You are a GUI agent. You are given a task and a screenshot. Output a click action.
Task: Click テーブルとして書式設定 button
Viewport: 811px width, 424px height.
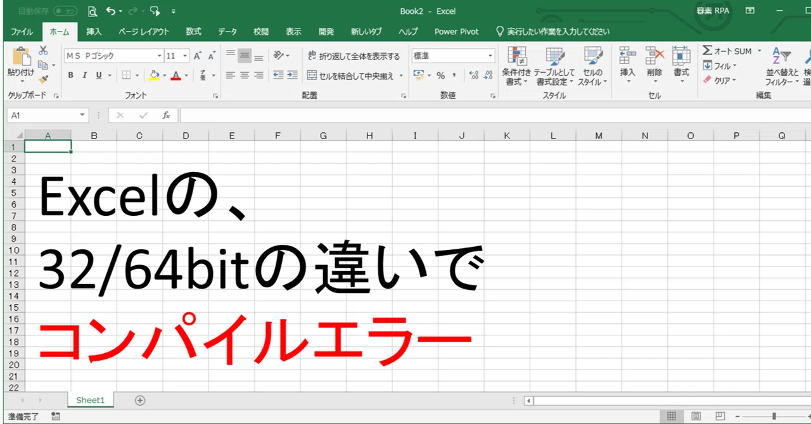click(554, 66)
